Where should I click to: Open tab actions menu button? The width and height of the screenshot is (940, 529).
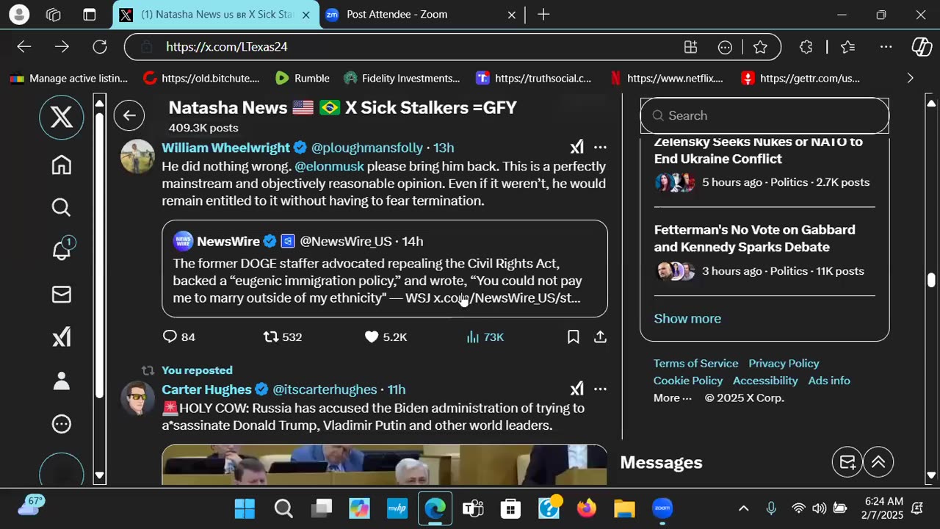tap(90, 15)
